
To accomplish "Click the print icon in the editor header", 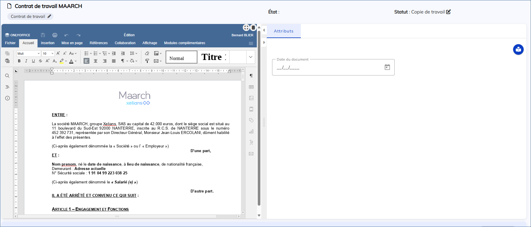I will 55,35.
